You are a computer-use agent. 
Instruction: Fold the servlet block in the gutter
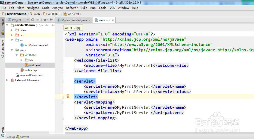[63, 82]
